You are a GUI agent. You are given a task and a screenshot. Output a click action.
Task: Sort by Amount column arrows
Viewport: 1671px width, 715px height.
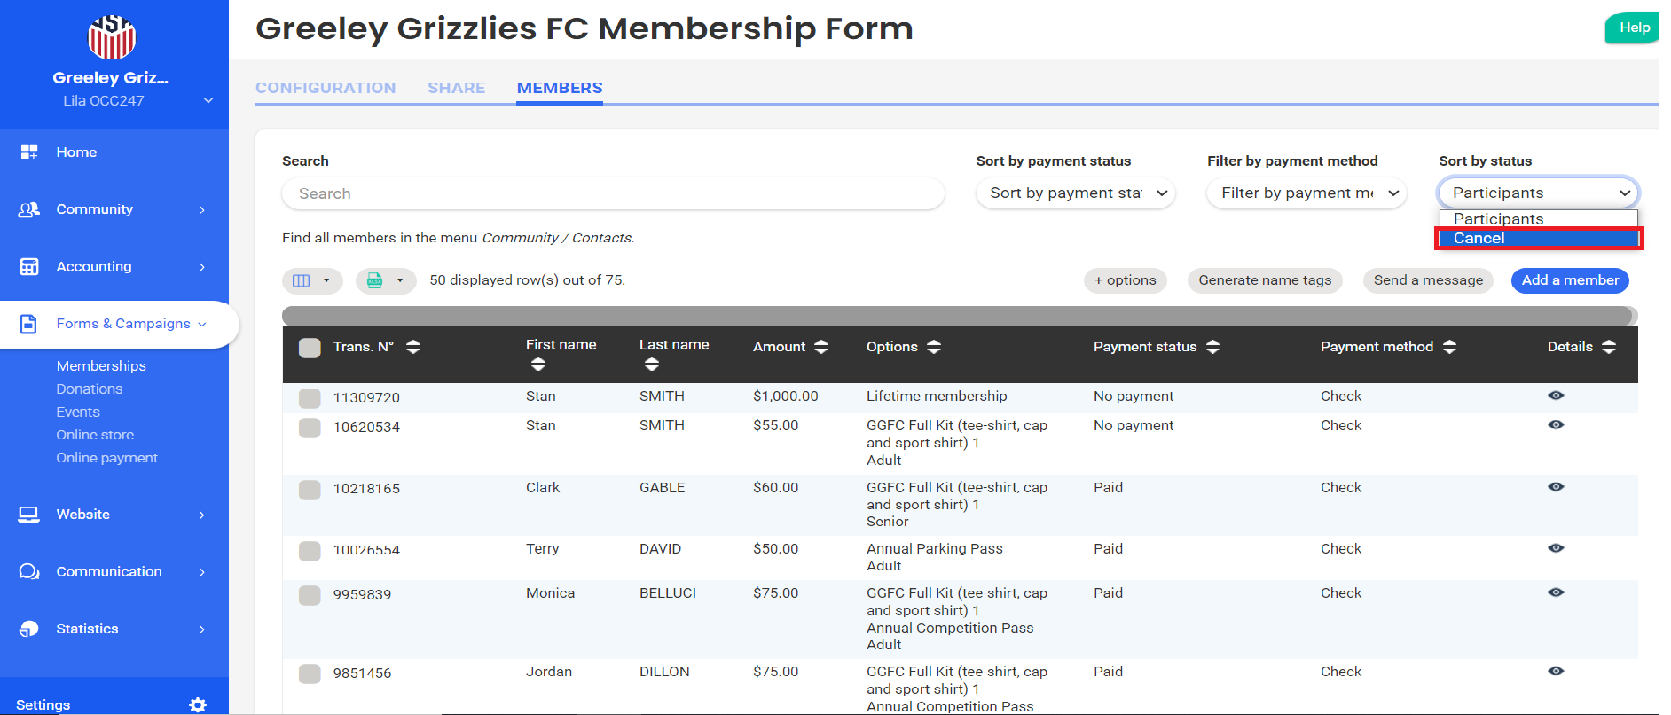pyautogui.click(x=821, y=347)
